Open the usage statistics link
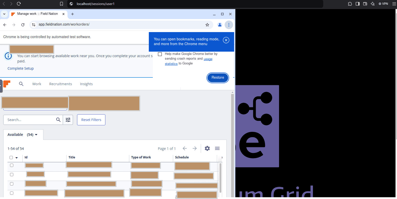 [188, 61]
